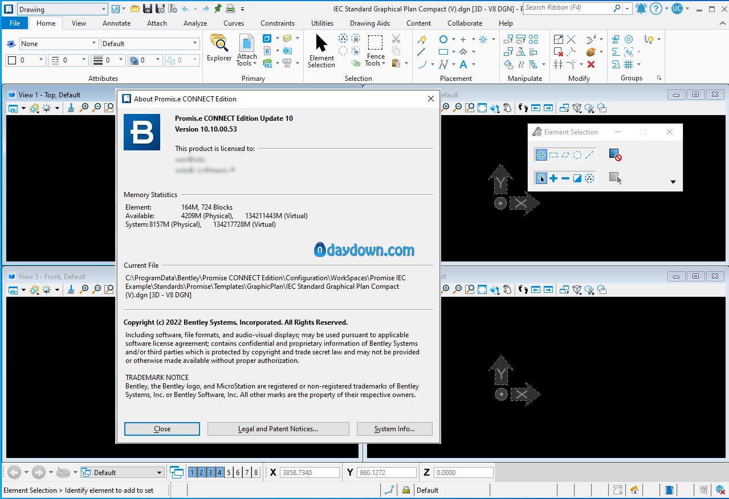The height and width of the screenshot is (499, 729).
Task: Click the Z coordinate input field
Action: click(463, 473)
